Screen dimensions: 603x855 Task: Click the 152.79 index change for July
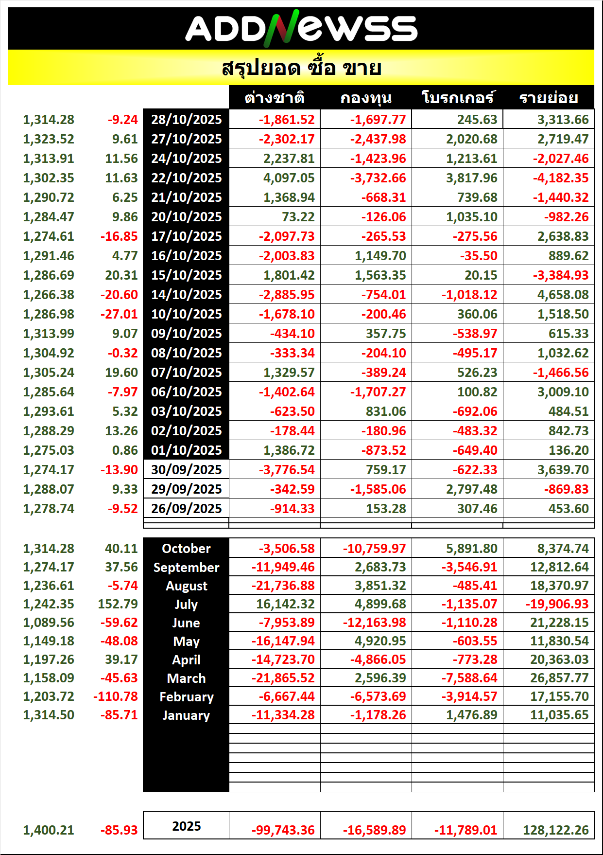click(118, 604)
